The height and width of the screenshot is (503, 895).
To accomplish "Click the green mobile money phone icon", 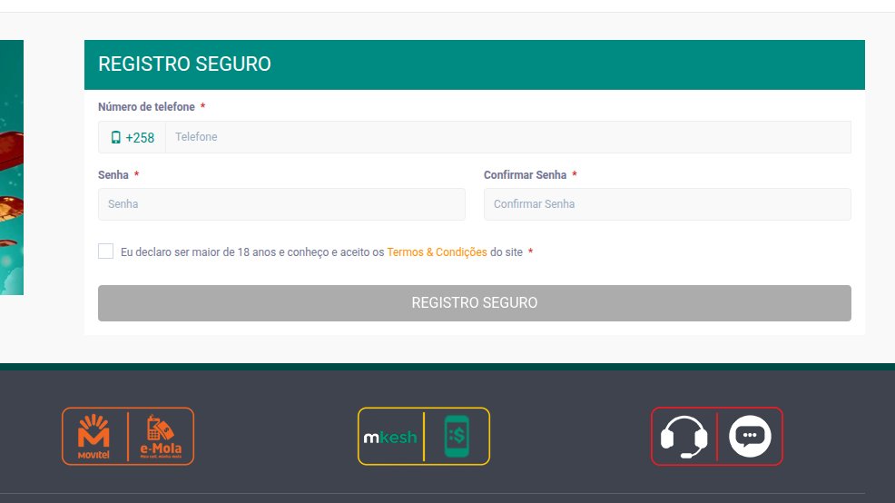I will [457, 437].
